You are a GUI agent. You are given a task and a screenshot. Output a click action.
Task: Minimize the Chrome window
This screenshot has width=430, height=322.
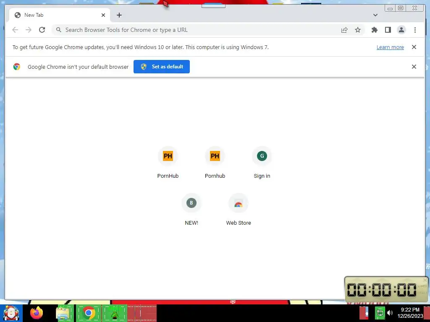coord(390,8)
